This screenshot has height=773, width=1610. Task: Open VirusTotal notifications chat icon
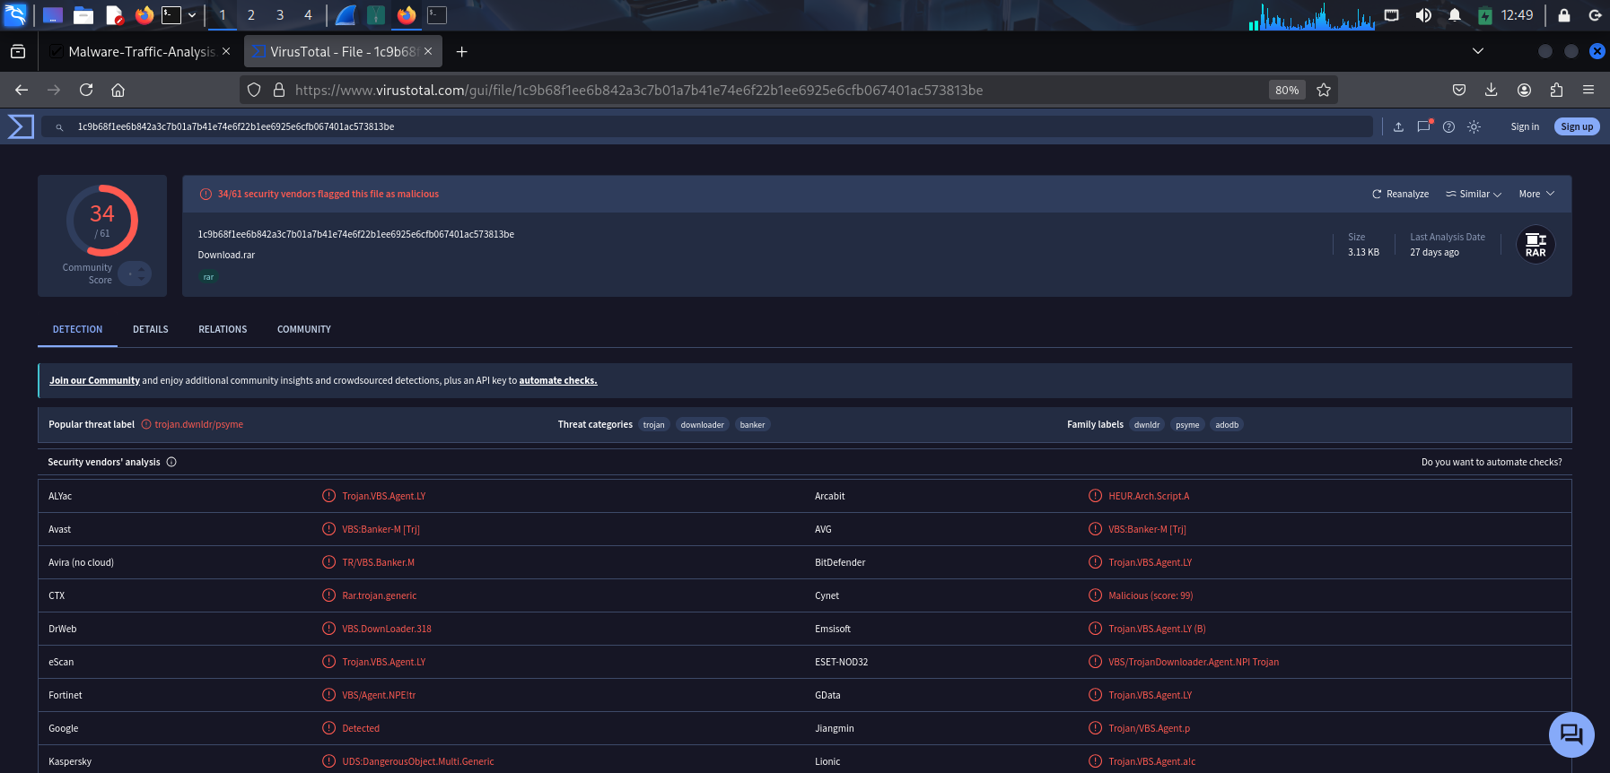pyautogui.click(x=1423, y=126)
